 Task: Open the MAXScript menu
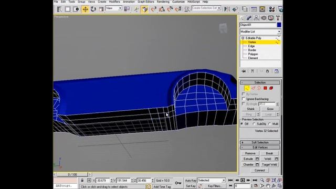coord(194,2)
